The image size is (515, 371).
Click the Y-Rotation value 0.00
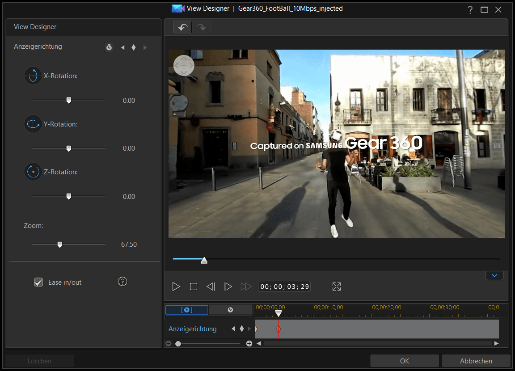click(129, 148)
